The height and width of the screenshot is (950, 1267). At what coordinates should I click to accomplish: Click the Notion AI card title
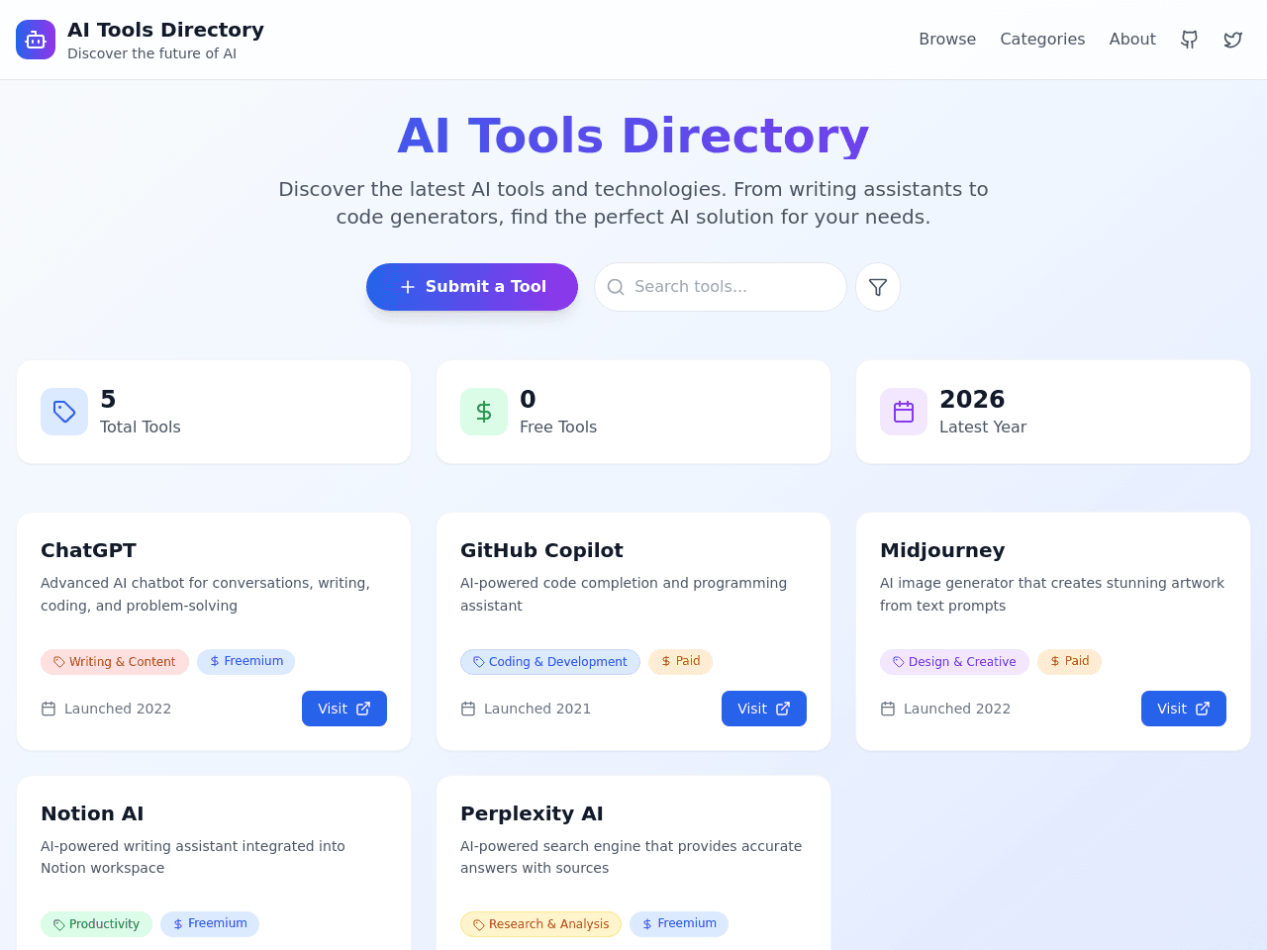pyautogui.click(x=92, y=813)
